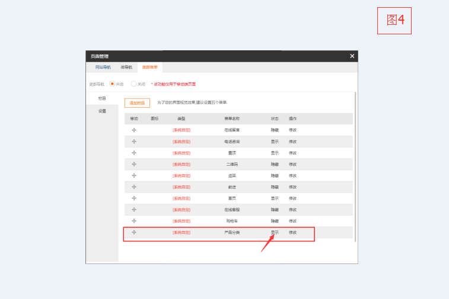Click the vertical scrollbar of menu list
449x299 pixels.
[355, 166]
